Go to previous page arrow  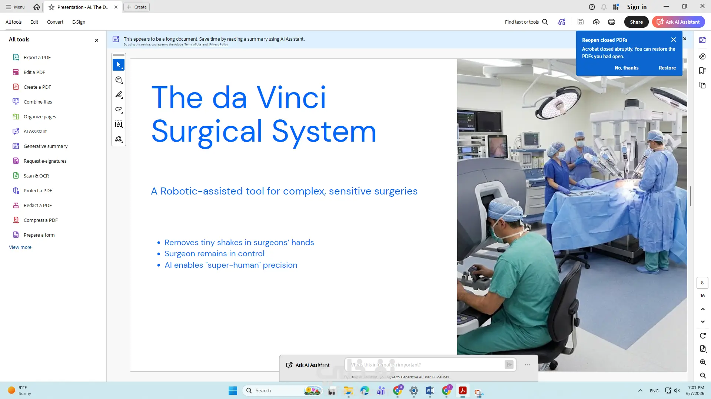703,309
